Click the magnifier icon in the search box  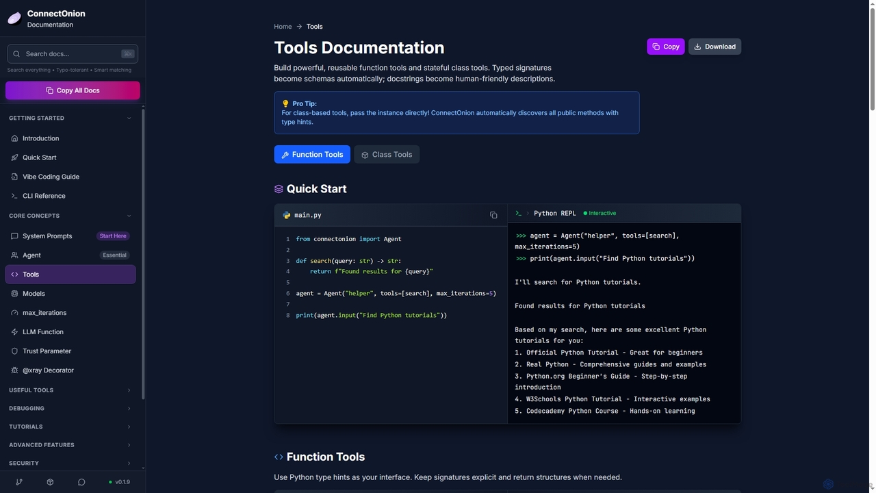pyautogui.click(x=16, y=54)
